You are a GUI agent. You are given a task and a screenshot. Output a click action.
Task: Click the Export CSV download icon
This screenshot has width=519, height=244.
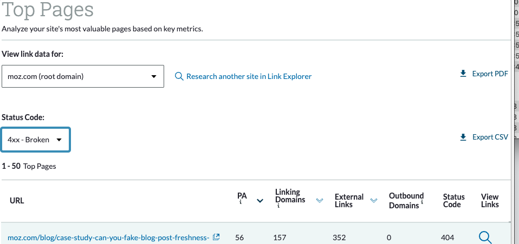(463, 137)
